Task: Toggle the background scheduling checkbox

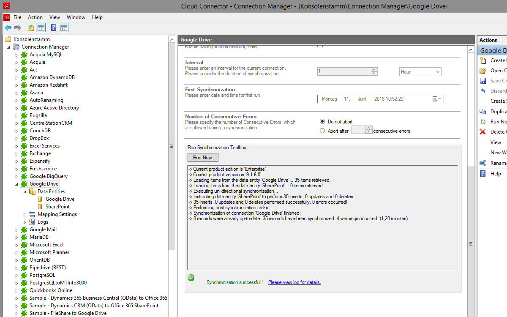Action: pyautogui.click(x=320, y=45)
